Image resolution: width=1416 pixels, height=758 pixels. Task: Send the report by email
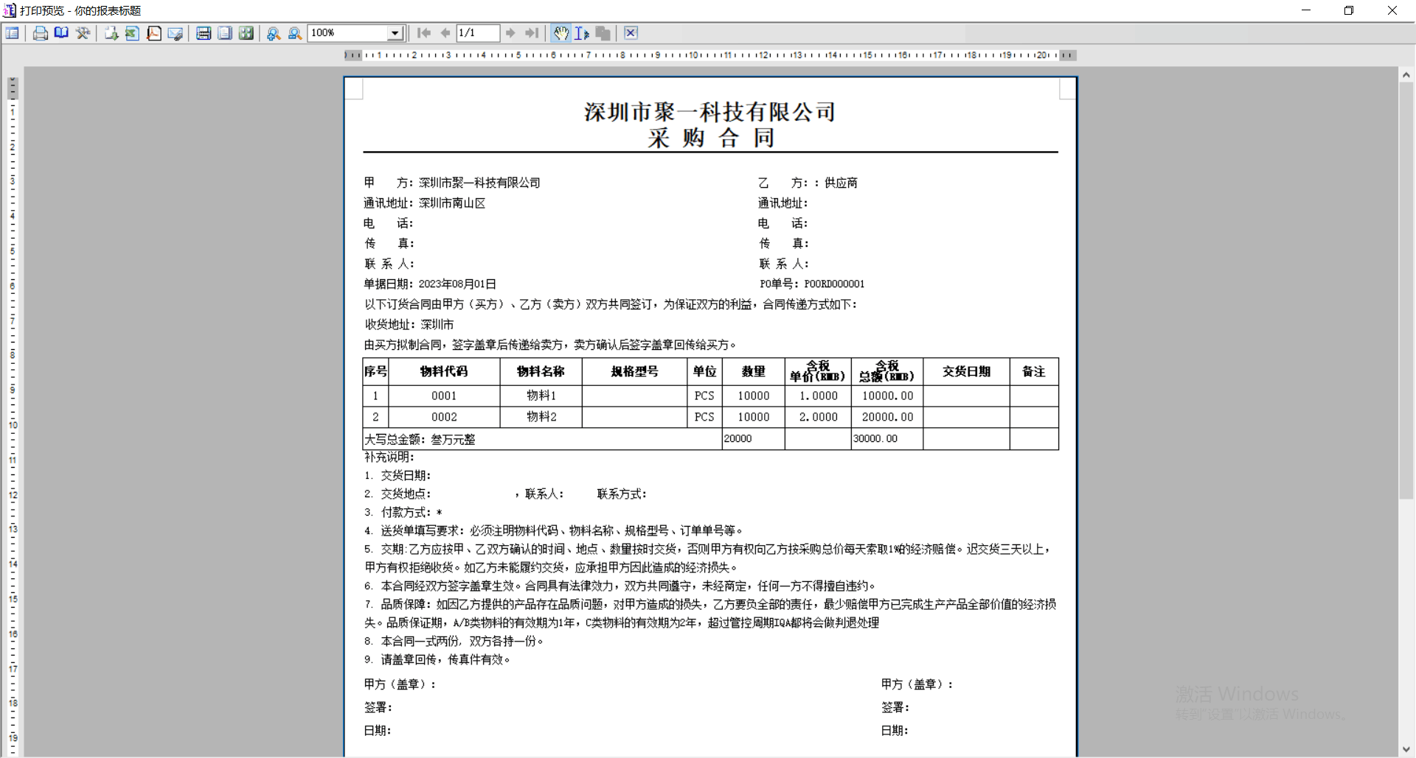pyautogui.click(x=175, y=33)
